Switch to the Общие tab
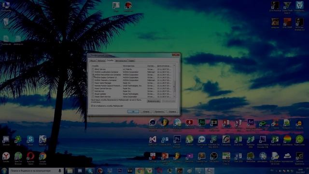This screenshot has width=309, height=174. click(93, 61)
